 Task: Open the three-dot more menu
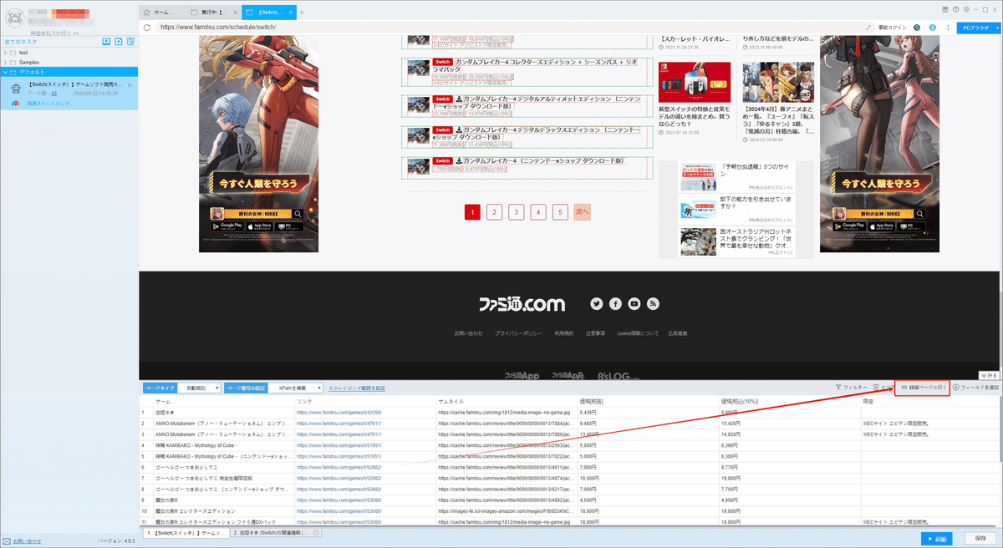click(x=947, y=28)
